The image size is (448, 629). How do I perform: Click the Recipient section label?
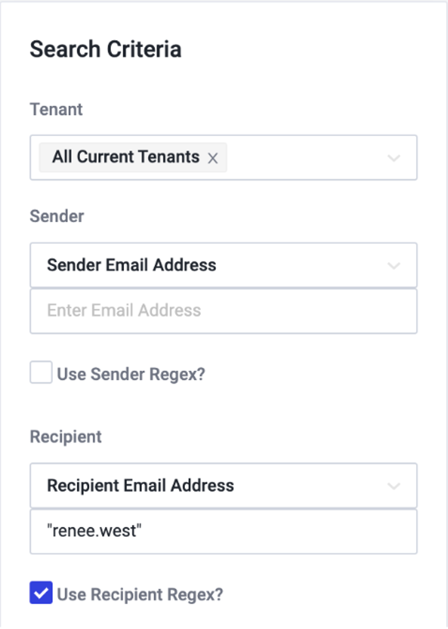click(x=66, y=437)
